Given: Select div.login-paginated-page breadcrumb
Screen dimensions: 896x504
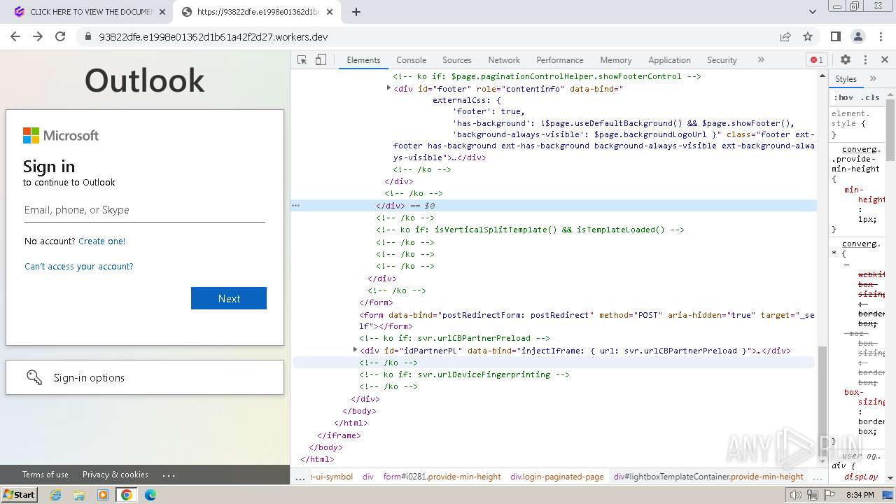Looking at the screenshot, I should [556, 477].
